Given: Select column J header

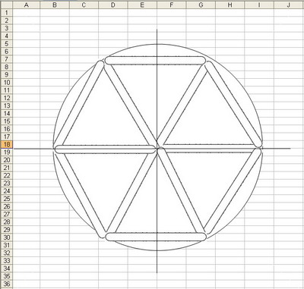Looking at the screenshot, I should coord(289,5).
